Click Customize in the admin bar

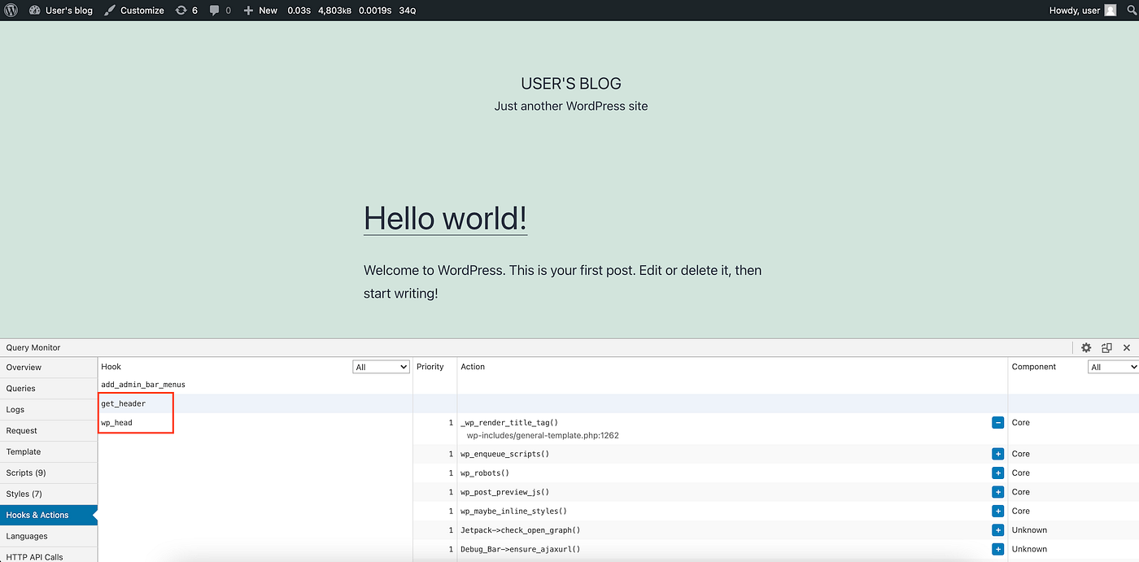point(134,11)
